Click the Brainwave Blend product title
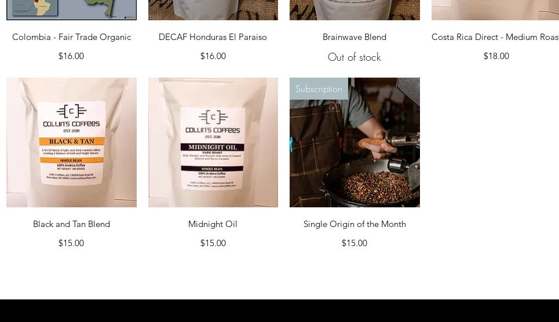The height and width of the screenshot is (322, 559). point(355,37)
